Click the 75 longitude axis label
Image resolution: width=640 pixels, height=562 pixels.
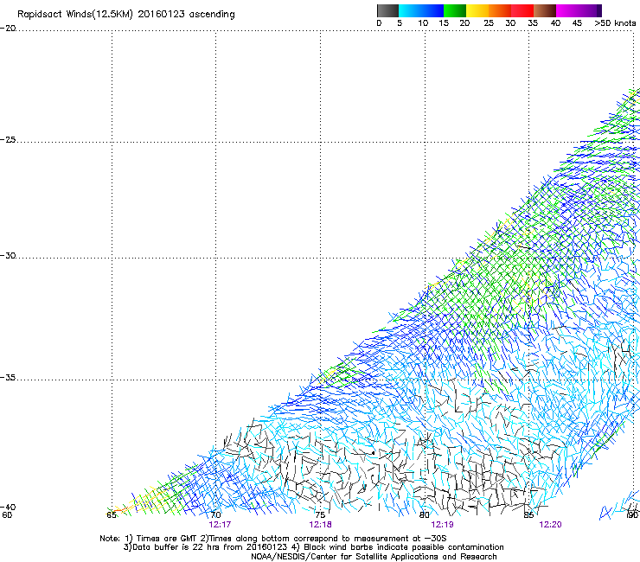320,515
